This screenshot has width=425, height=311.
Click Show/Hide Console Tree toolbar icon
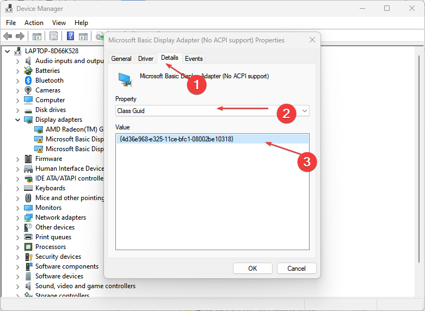click(x=37, y=36)
